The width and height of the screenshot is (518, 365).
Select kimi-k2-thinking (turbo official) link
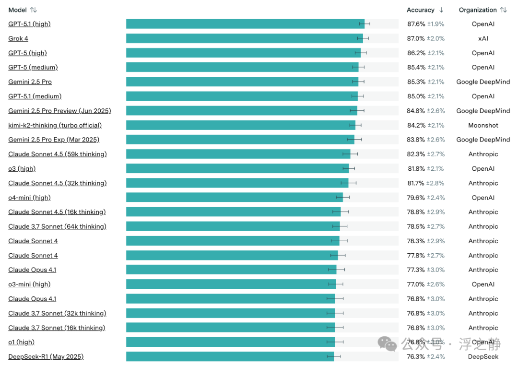[55, 126]
